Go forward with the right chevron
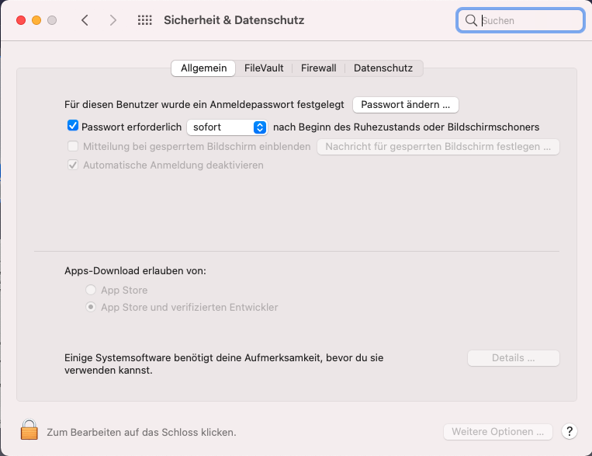This screenshot has height=456, width=592. point(113,20)
